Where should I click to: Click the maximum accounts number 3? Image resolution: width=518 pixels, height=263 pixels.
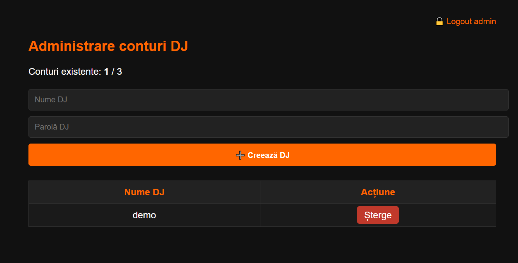(119, 72)
